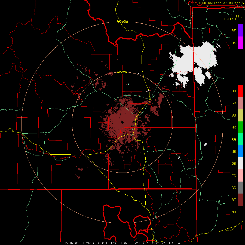Click the RF legend label
Viewport: 245px width, 245px height.
tap(234, 30)
